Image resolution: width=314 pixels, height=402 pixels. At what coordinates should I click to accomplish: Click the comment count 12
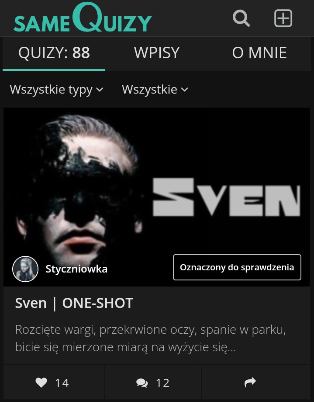163,383
